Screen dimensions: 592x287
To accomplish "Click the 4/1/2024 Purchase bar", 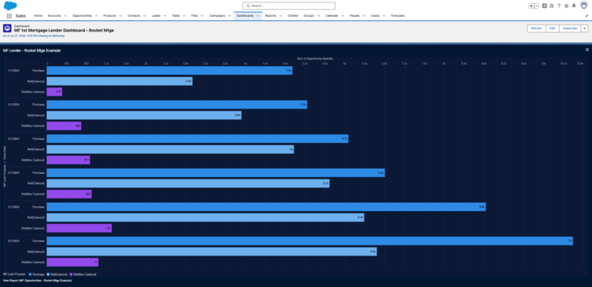I will click(x=216, y=173).
